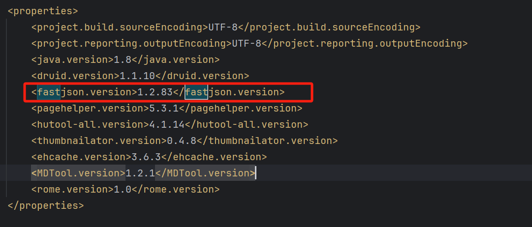Image resolution: width=532 pixels, height=227 pixels.
Task: Click the thumbnailator.version value 0.4.8
Action: coord(182,141)
